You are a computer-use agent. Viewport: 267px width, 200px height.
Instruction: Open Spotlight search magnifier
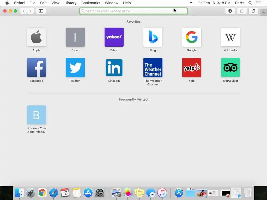tap(250, 3)
